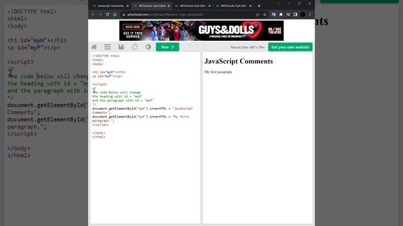Click the profile avatar in browser toolbar
403x226 pixels.
click(x=303, y=14)
